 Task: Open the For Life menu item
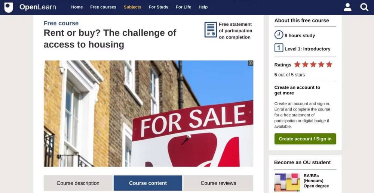(183, 7)
